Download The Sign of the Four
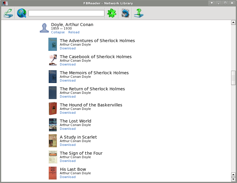The image size is (237, 183). 68,161
